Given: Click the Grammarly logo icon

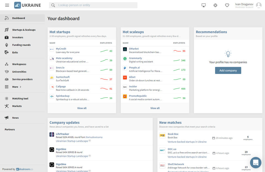Looking at the screenshot, I should coord(125,59).
